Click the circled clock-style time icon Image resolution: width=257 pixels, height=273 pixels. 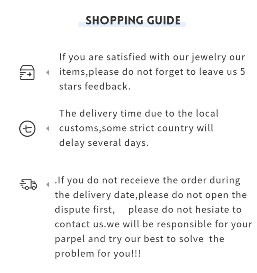[x=27, y=129]
